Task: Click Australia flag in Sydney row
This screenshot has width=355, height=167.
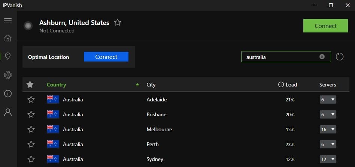Action: point(53,159)
